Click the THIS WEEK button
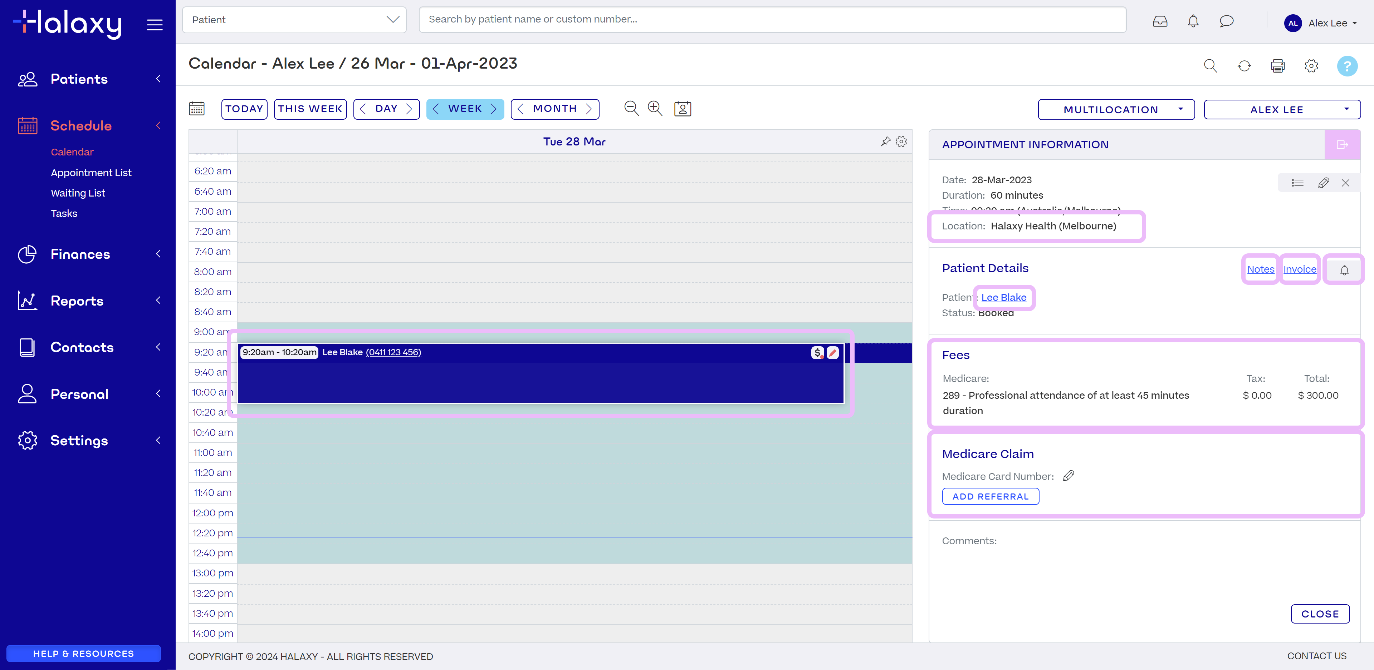Viewport: 1374px width, 670px height. (x=310, y=109)
